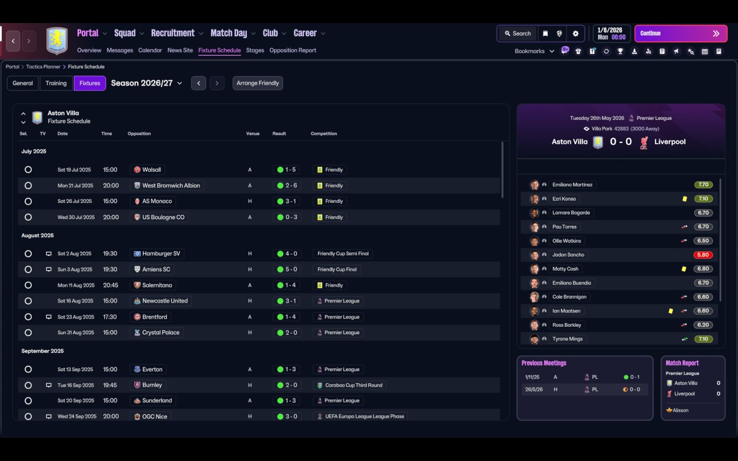Click Arrange Friendly button
The image size is (738, 461).
click(x=258, y=83)
